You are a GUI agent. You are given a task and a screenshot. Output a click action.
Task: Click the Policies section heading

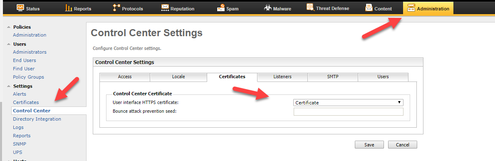click(x=22, y=27)
